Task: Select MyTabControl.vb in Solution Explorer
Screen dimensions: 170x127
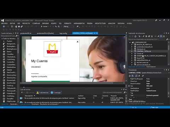Action: (x=142, y=62)
